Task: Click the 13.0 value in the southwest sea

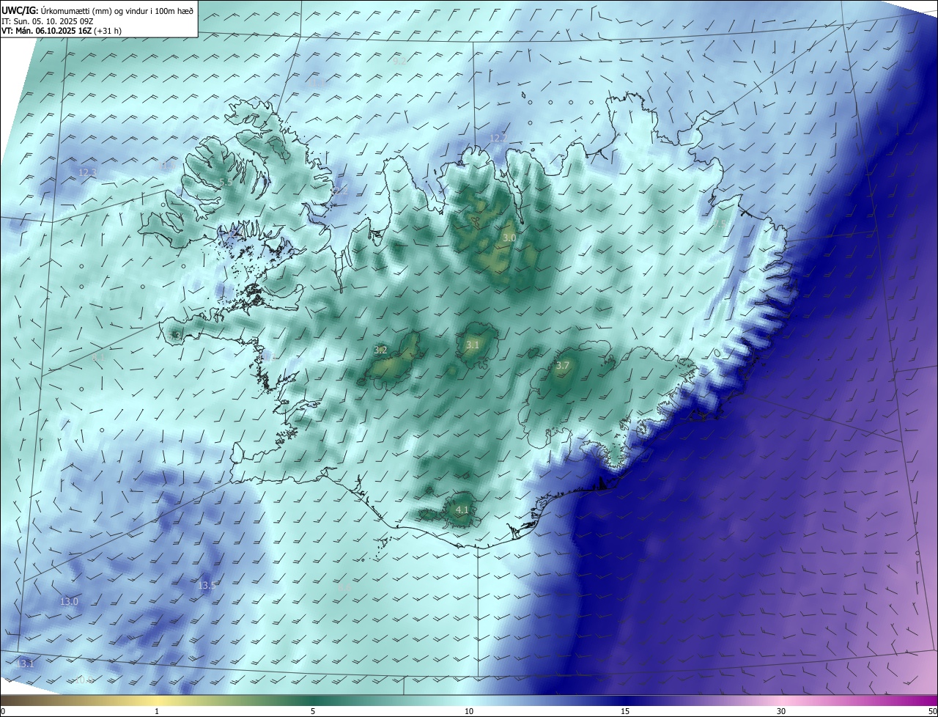Action: pos(69,601)
